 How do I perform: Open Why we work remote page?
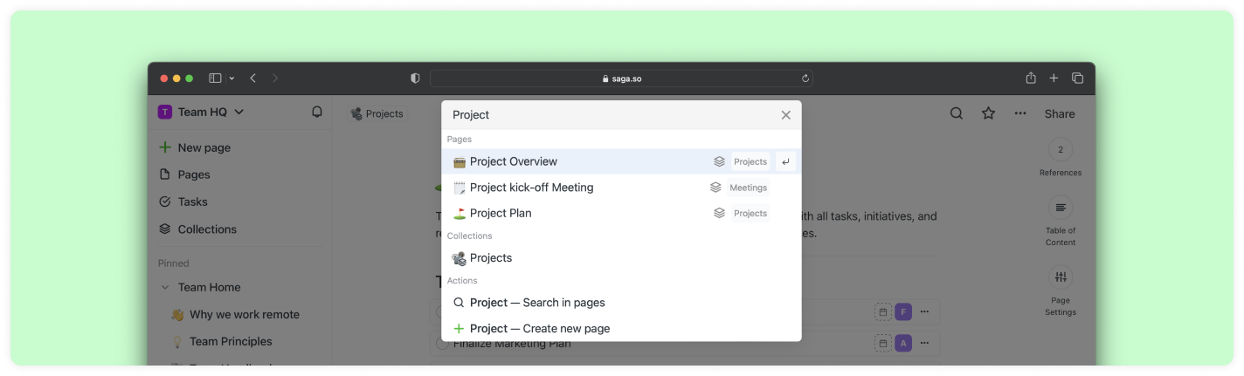tap(244, 314)
